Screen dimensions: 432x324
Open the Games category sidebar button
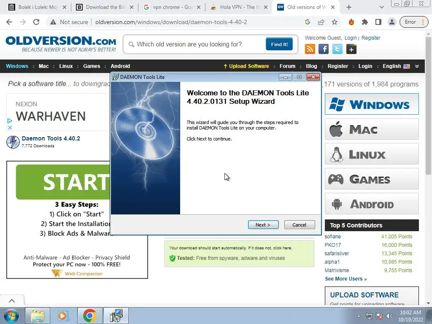pos(372,179)
